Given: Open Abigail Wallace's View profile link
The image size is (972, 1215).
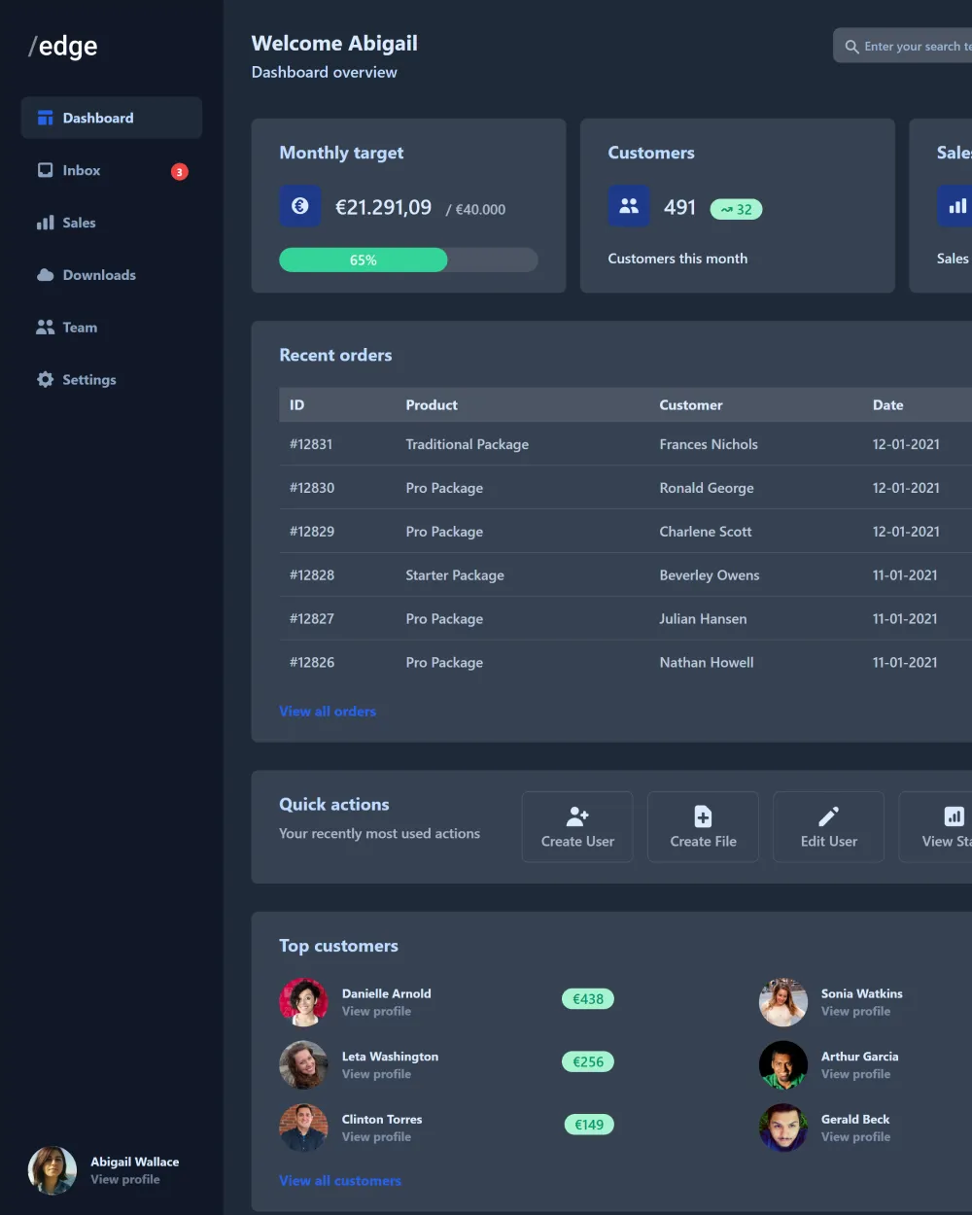Looking at the screenshot, I should click(x=125, y=1180).
